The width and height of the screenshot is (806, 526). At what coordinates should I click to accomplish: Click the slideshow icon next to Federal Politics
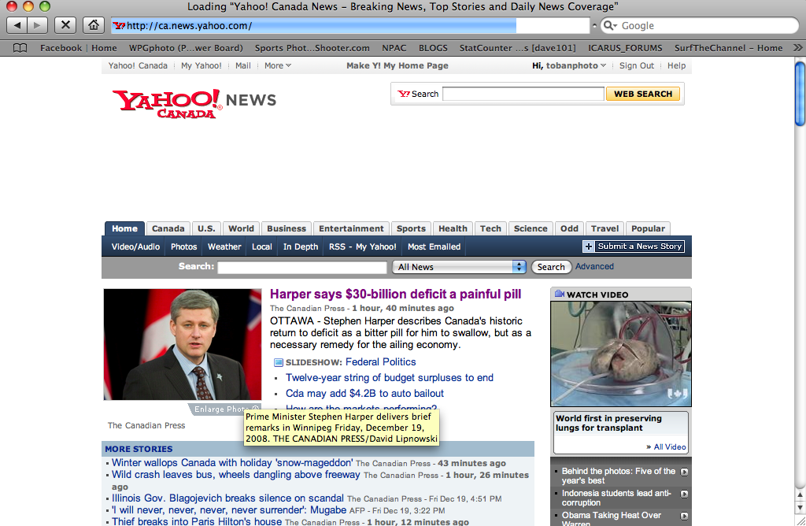(278, 362)
